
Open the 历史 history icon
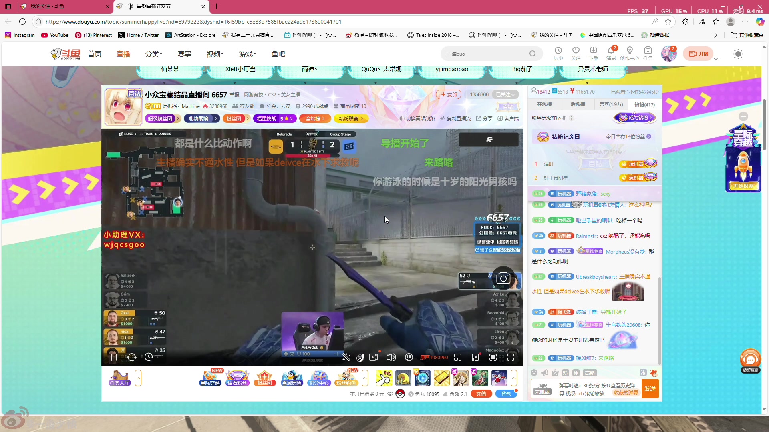558,54
